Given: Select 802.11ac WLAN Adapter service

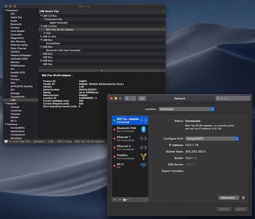Looking at the screenshot, I should tap(130, 120).
